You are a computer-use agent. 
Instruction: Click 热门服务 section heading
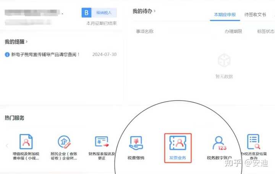(15, 118)
